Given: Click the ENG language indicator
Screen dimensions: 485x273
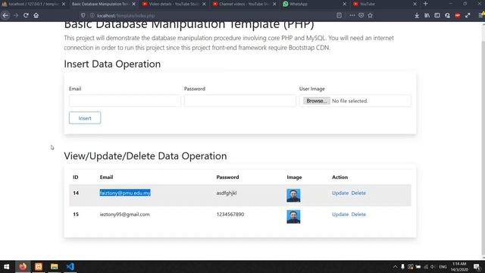Looking at the screenshot, I should pos(443,266).
